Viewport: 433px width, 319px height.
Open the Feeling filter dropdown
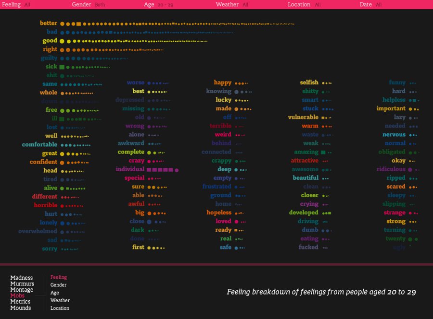pyautogui.click(x=12, y=4)
